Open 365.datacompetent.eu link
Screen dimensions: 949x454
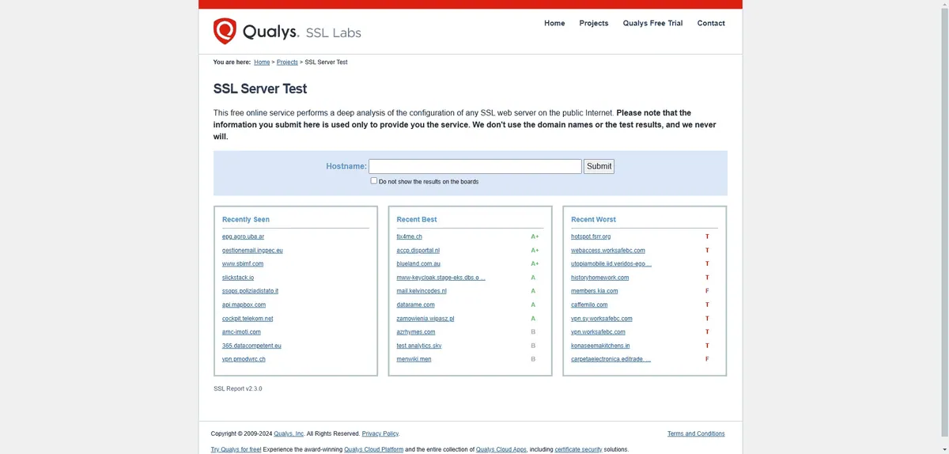click(251, 346)
